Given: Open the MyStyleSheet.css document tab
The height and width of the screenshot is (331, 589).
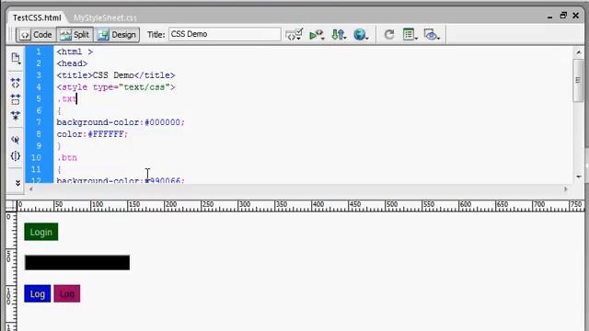Looking at the screenshot, I should (105, 17).
